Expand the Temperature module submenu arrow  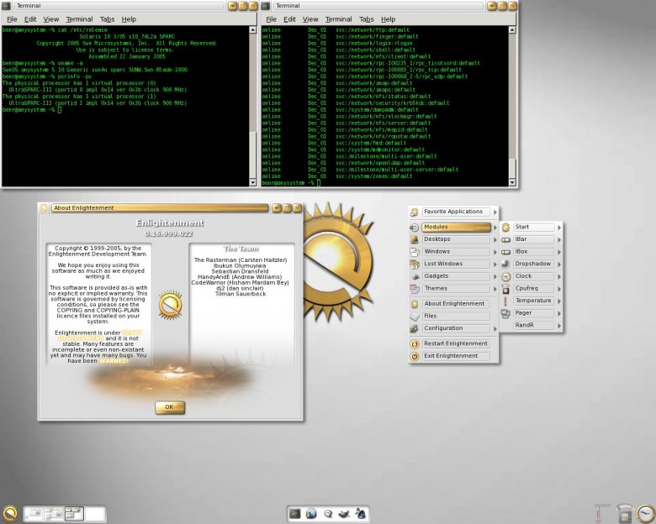tap(559, 301)
